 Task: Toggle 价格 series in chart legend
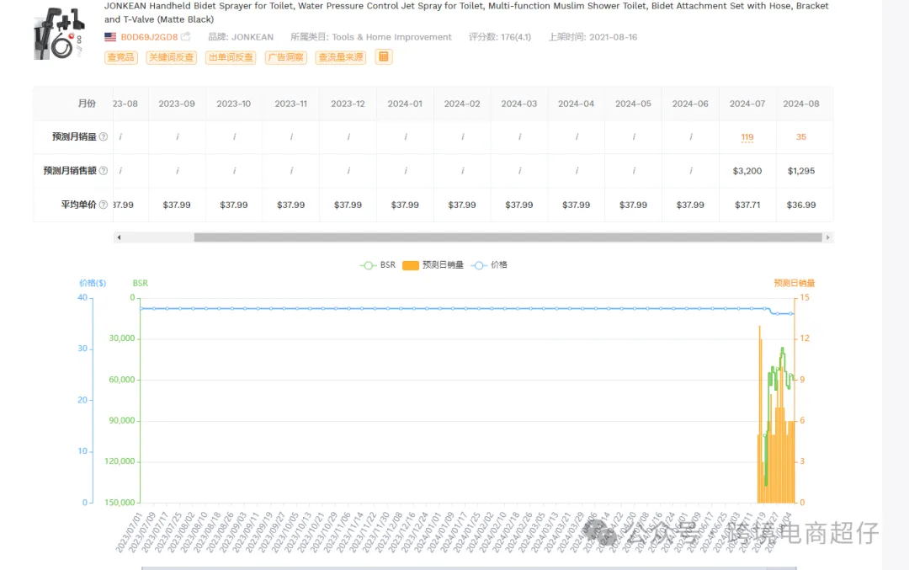coord(489,265)
